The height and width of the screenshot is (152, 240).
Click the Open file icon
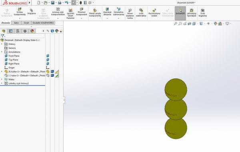coord(46,3)
